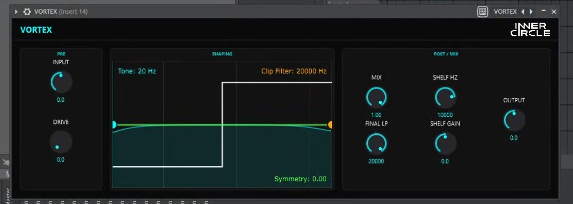This screenshot has width=573, height=204.
Task: Close the VORTEX plugin window
Action: [554, 12]
